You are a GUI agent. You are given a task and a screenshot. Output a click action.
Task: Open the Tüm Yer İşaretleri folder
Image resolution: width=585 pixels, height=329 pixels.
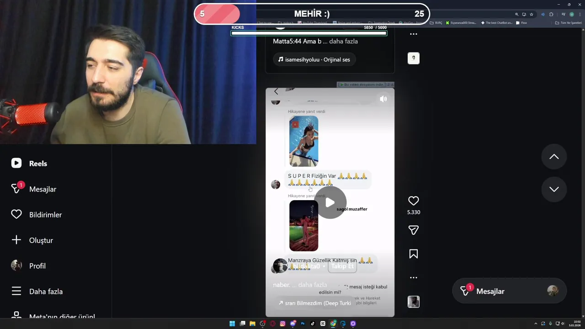(568, 23)
